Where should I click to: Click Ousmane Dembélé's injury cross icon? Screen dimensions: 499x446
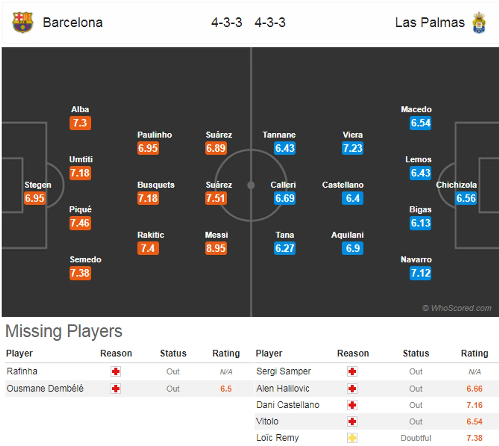tap(116, 388)
